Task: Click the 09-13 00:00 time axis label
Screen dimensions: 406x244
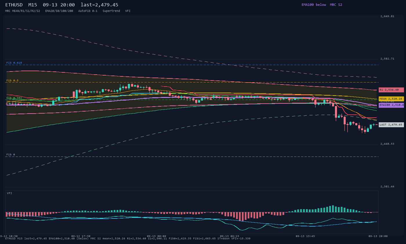Action: coord(157,236)
